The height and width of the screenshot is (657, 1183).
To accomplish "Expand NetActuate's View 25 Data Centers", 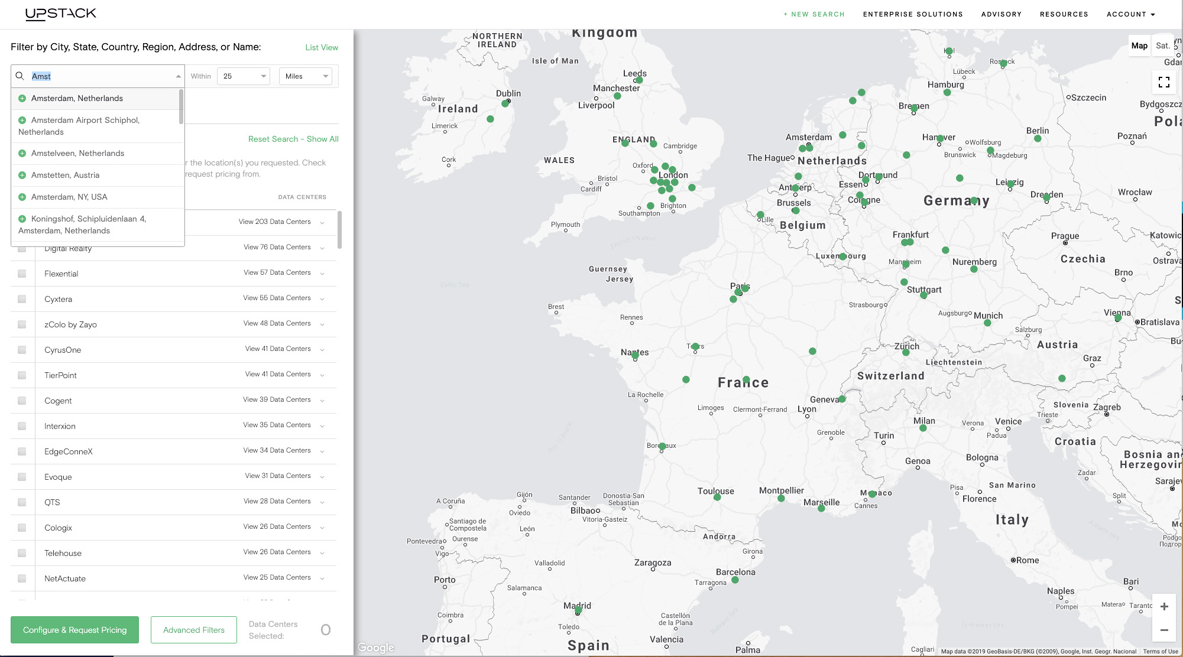I will 284,578.
